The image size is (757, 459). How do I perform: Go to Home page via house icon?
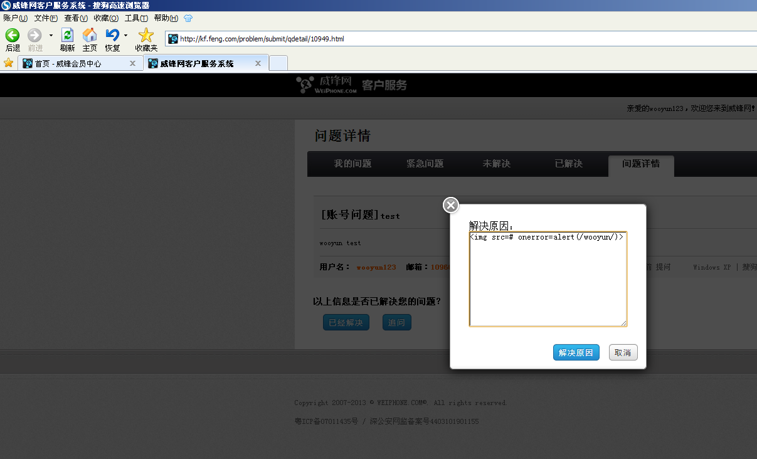coord(90,35)
